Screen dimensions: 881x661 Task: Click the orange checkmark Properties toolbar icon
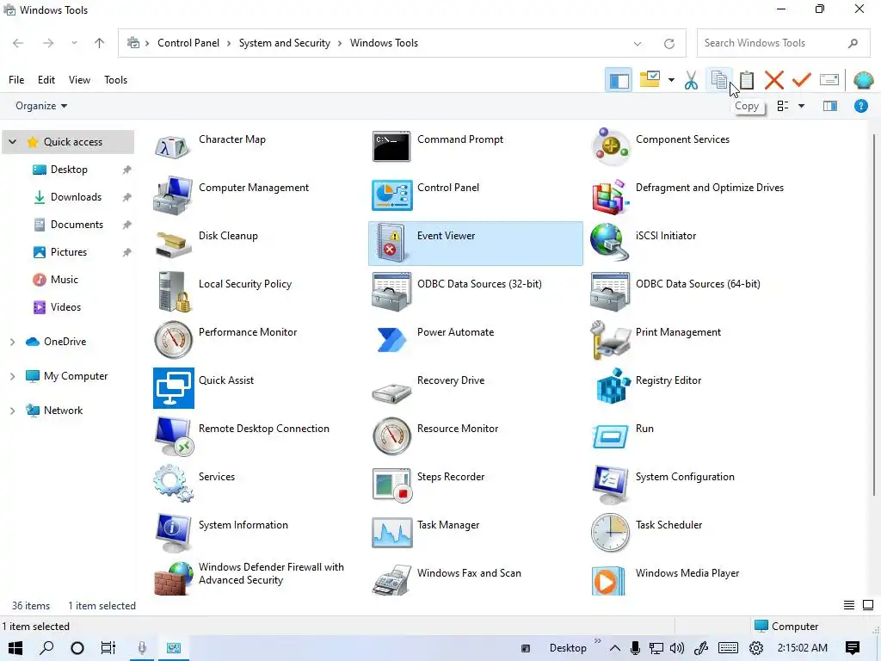coord(801,80)
